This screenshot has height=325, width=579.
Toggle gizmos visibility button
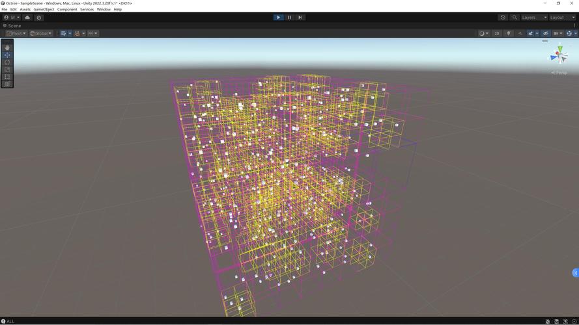click(569, 33)
